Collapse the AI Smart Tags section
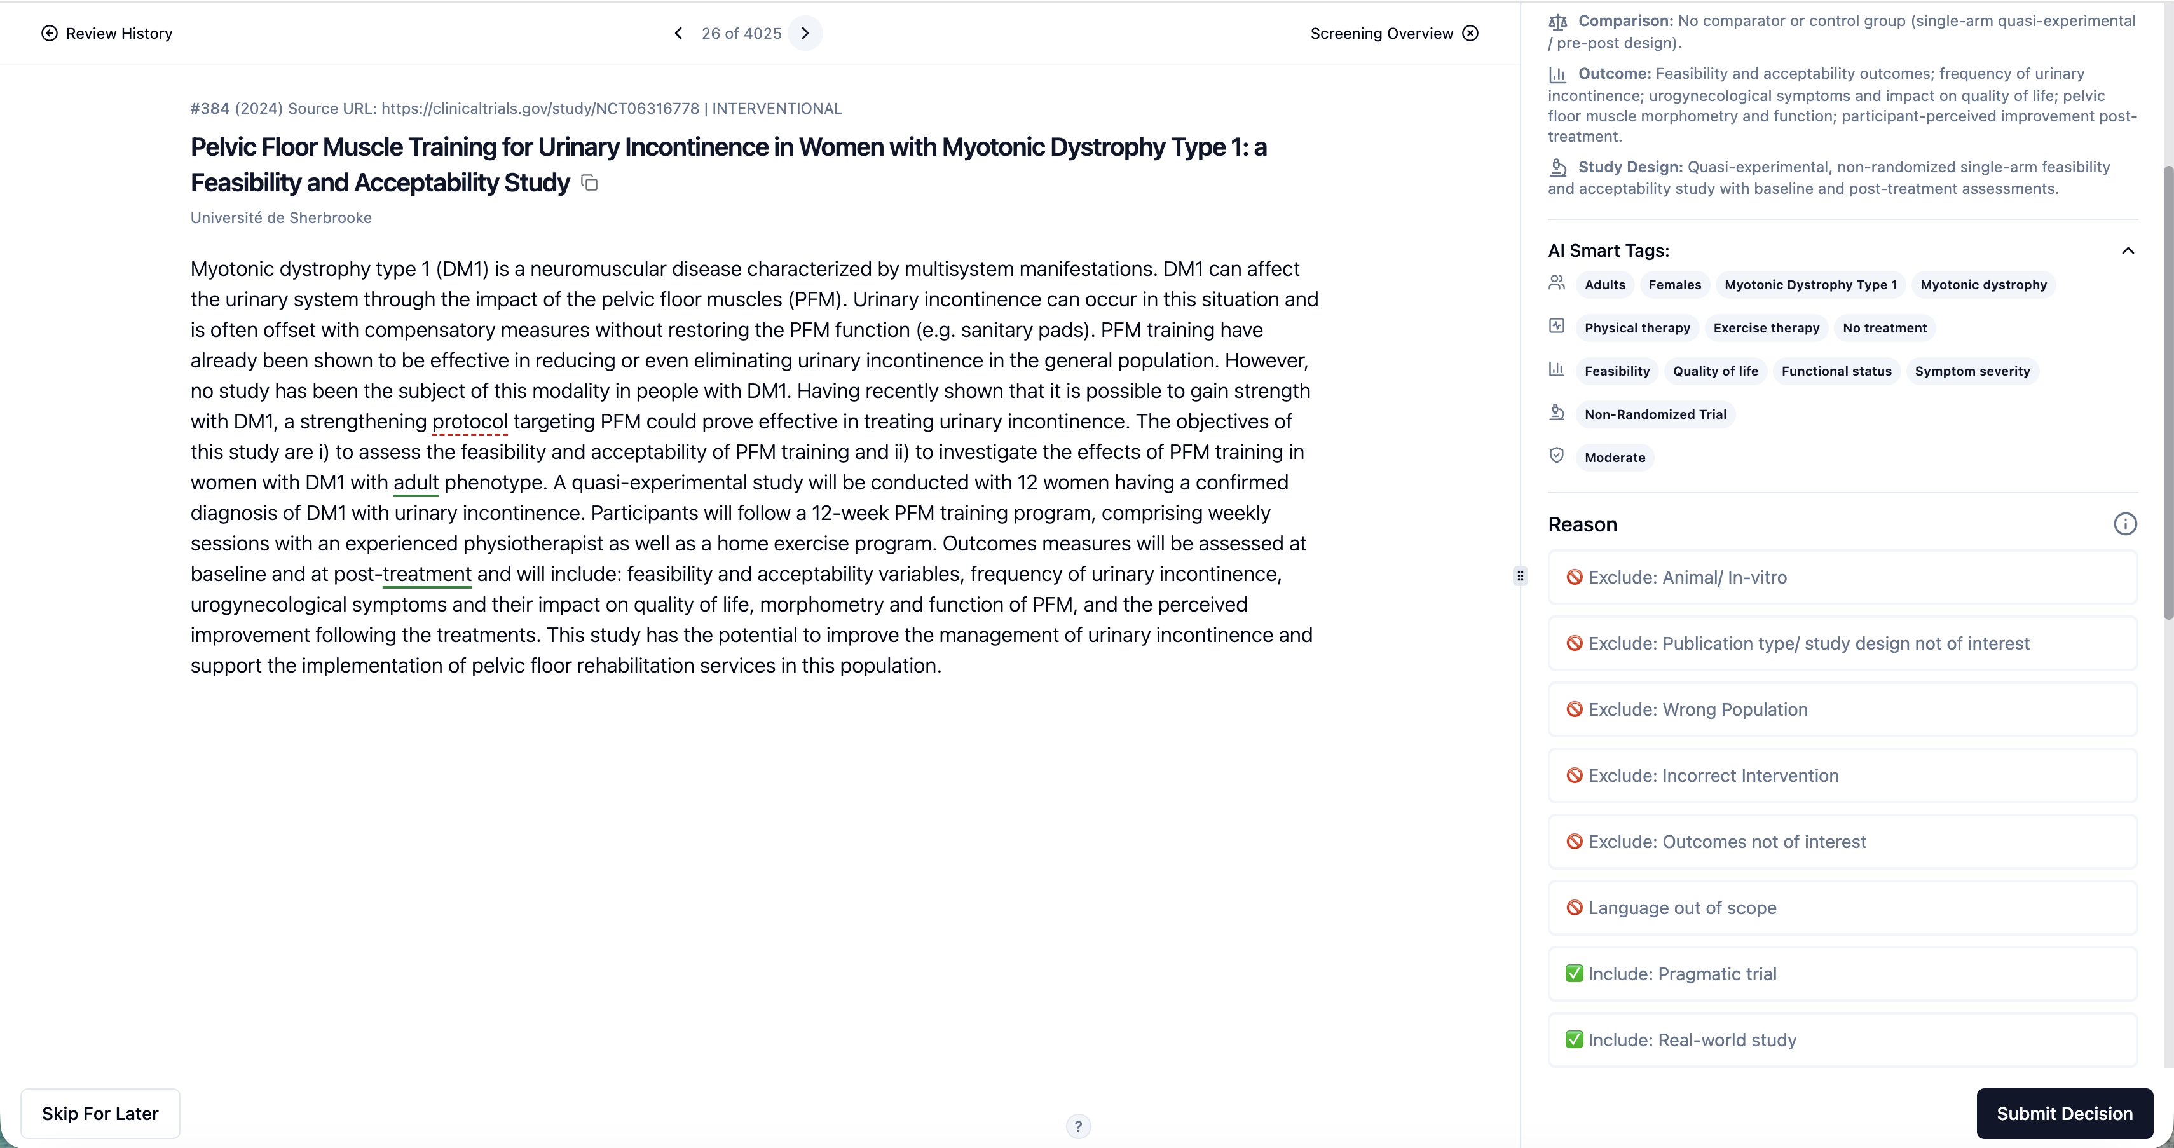Viewport: 2174px width, 1148px height. tap(2128, 250)
